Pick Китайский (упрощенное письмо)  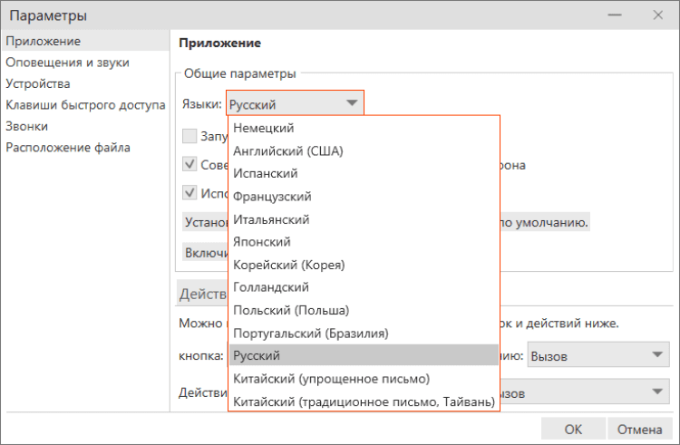pyautogui.click(x=331, y=378)
